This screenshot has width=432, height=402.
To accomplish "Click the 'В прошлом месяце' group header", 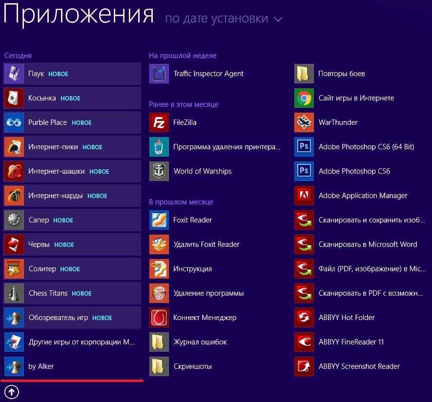I will tap(181, 202).
